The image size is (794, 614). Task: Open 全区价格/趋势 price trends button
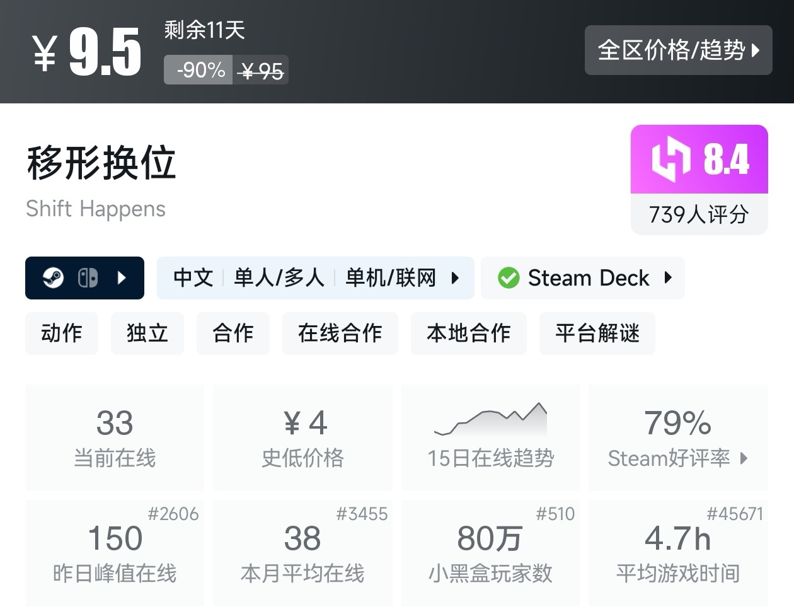[678, 50]
